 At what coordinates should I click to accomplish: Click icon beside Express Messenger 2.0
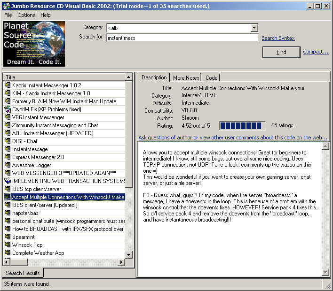click(x=8, y=157)
